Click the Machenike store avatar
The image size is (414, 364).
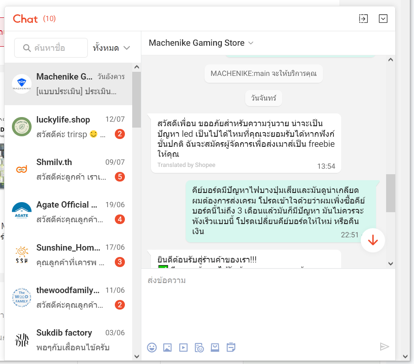click(22, 84)
